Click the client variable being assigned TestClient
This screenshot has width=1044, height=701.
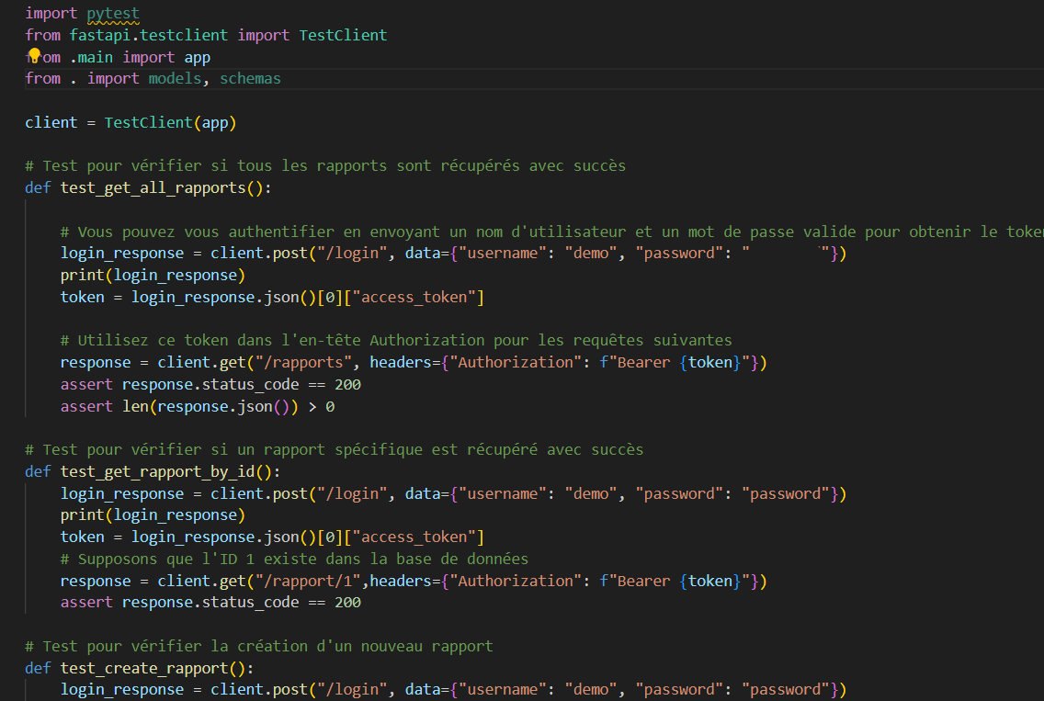click(51, 122)
